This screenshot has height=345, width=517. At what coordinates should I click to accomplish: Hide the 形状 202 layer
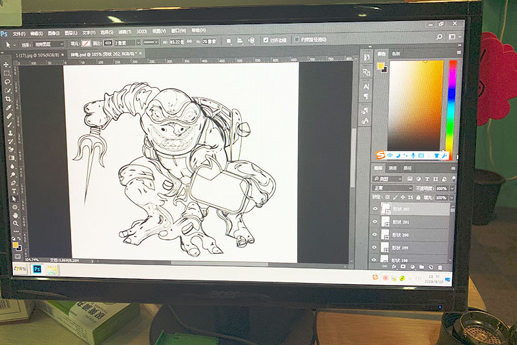[375, 209]
